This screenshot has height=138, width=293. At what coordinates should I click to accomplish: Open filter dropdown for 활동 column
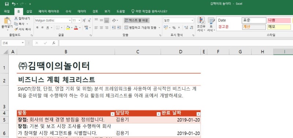(x=112, y=114)
